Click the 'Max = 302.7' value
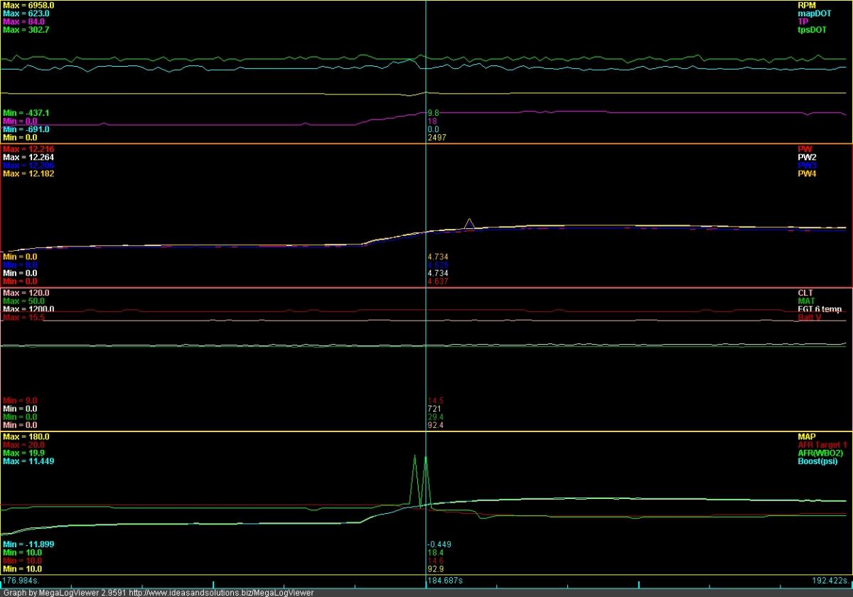This screenshot has height=597, width=853. point(26,31)
